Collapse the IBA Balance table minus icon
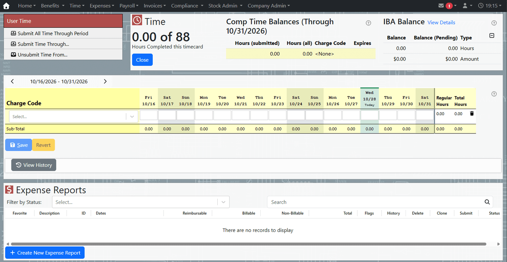The width and height of the screenshot is (507, 262). pos(492,36)
